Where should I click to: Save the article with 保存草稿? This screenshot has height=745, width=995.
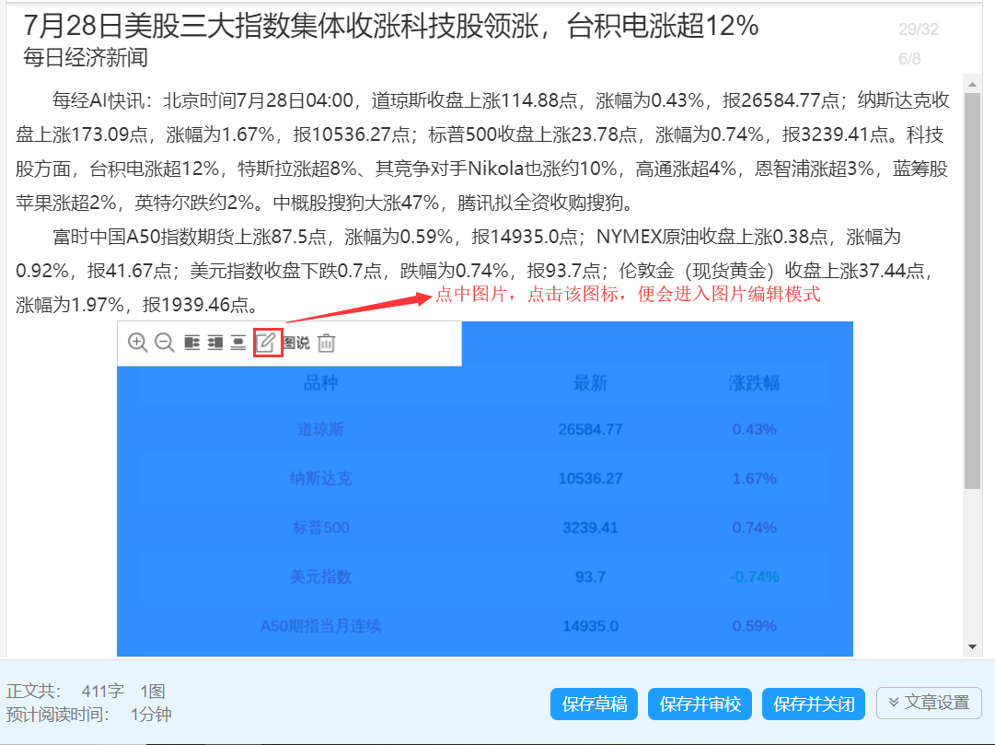594,704
